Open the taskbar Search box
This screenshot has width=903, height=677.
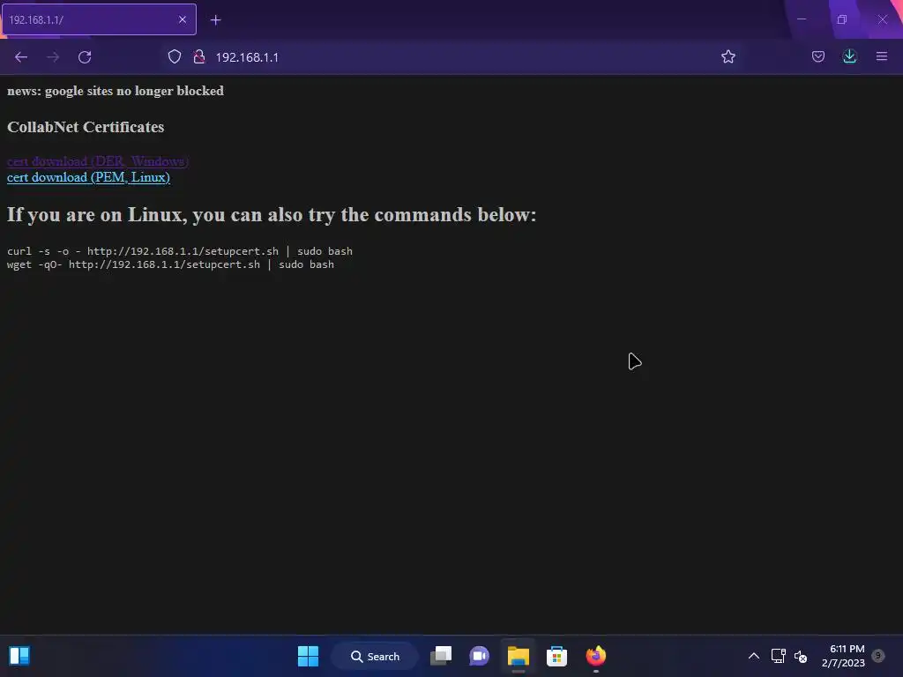(374, 656)
